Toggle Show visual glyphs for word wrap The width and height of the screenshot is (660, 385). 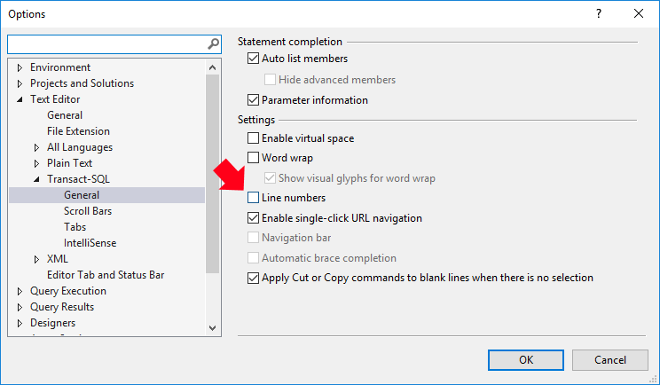(270, 178)
